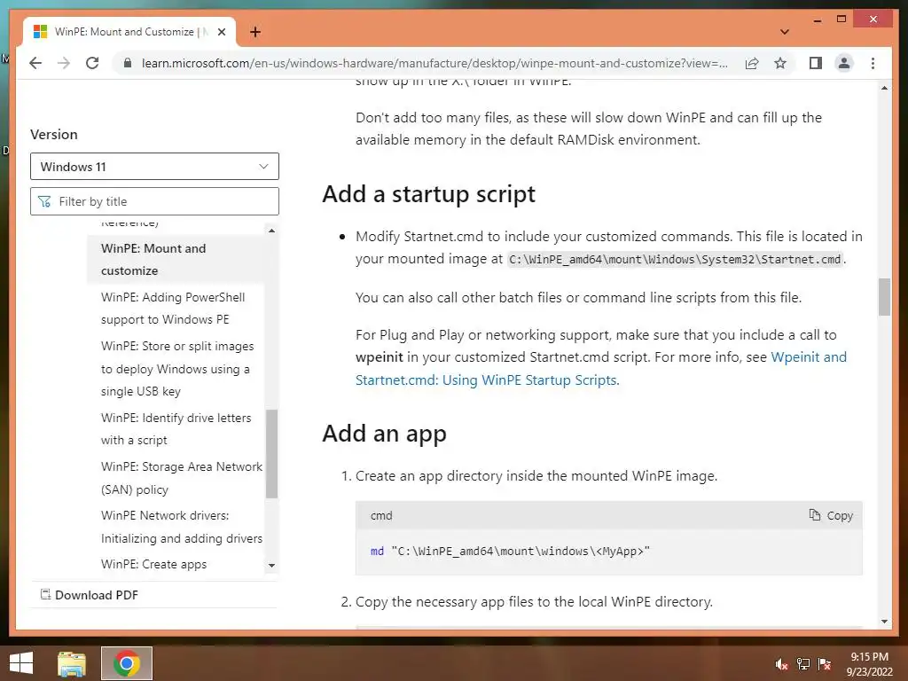Reload the current page
This screenshot has height=681, width=908.
click(x=92, y=63)
